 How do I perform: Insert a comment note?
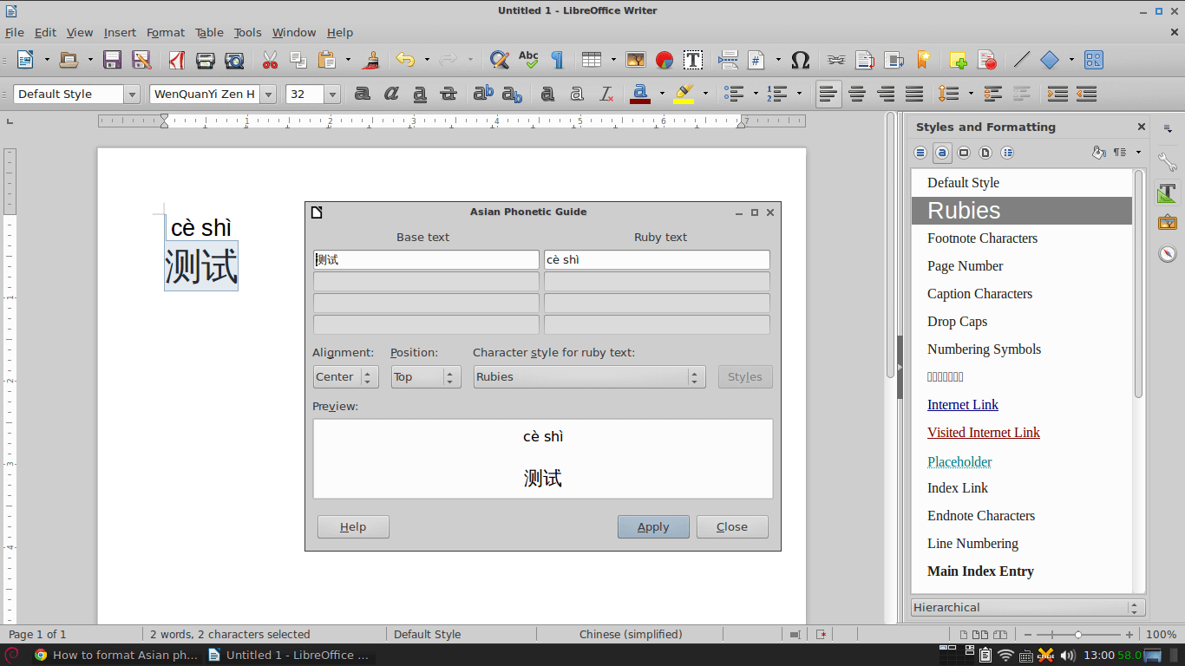(x=959, y=60)
